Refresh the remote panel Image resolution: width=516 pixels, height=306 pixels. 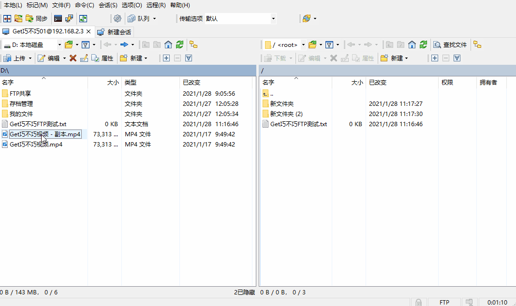424,45
